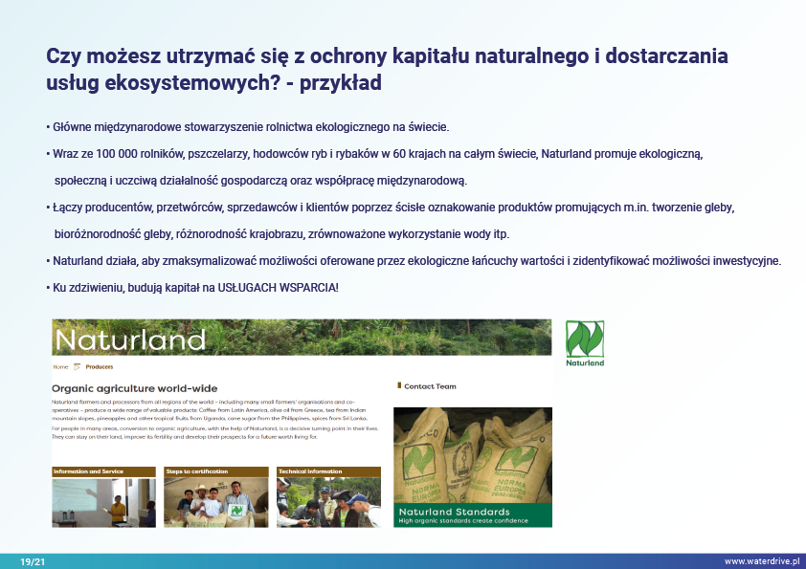The width and height of the screenshot is (806, 569).
Task: Click the Technical Information field photo
Action: pos(328,502)
